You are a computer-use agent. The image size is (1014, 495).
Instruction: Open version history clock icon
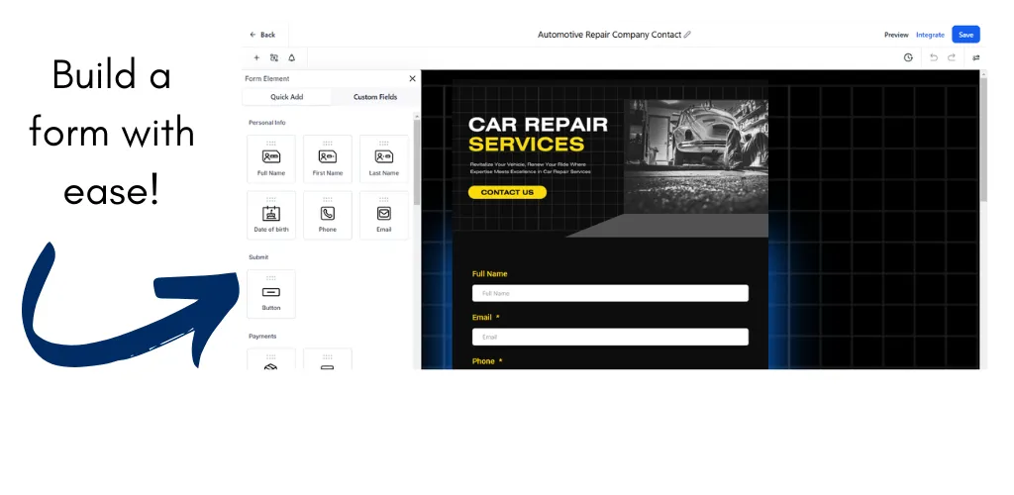[x=908, y=57]
